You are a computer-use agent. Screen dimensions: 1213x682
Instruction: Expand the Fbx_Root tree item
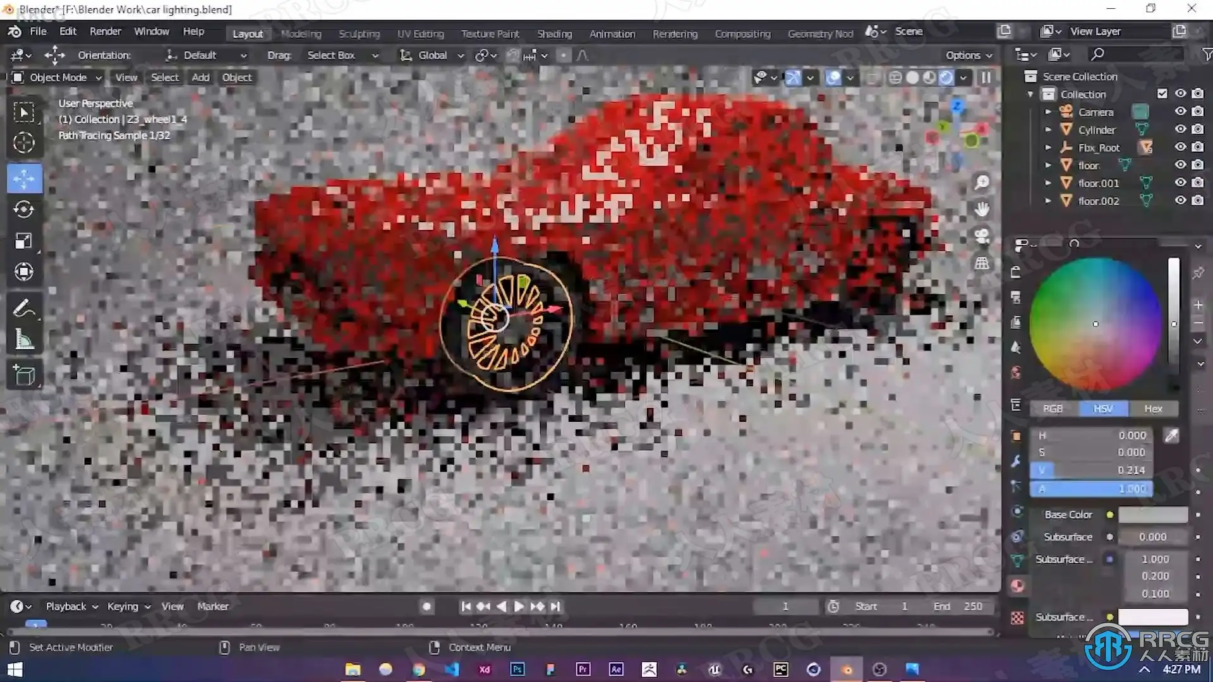1048,148
